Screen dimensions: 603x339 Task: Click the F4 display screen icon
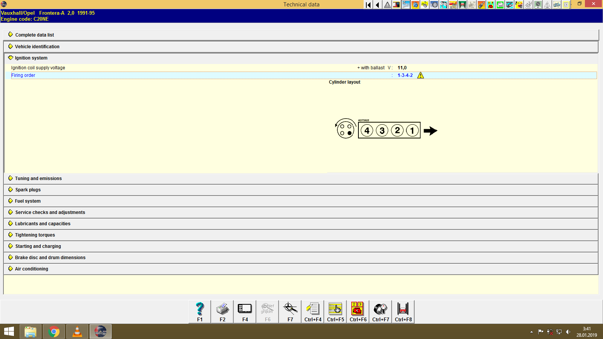click(x=245, y=311)
